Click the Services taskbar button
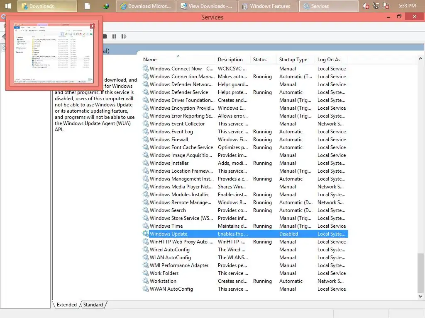 329,6
